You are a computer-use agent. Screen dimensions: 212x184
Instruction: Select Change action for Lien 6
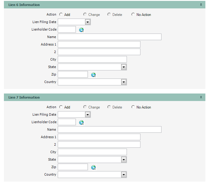pos(85,14)
